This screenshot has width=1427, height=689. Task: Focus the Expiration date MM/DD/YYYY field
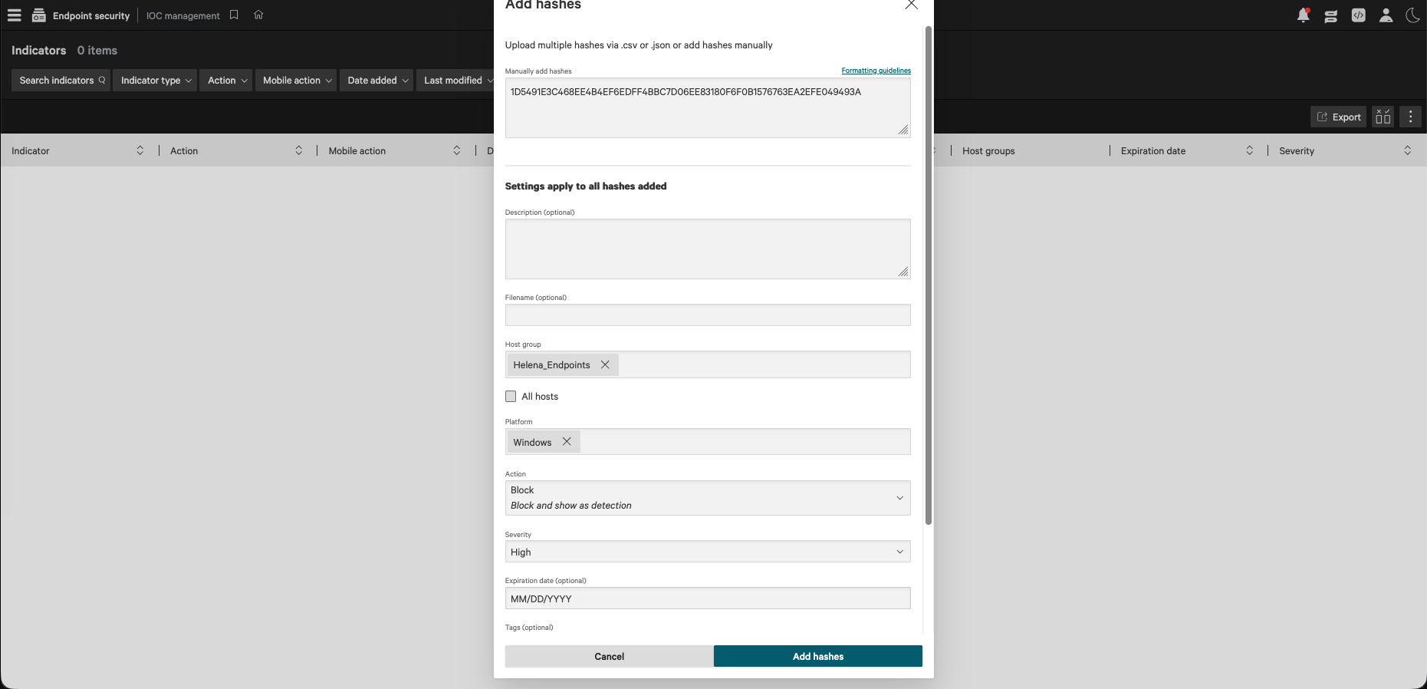(707, 598)
